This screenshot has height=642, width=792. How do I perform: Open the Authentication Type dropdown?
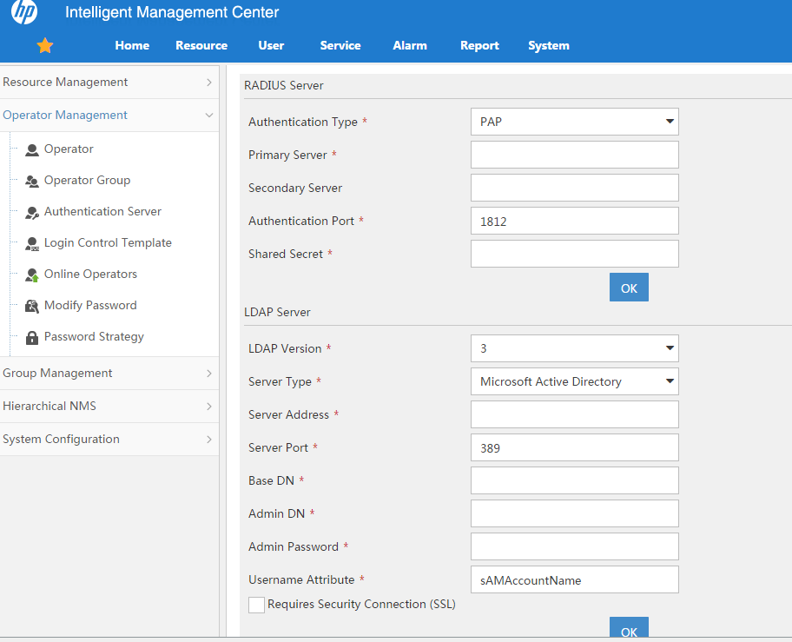(574, 122)
